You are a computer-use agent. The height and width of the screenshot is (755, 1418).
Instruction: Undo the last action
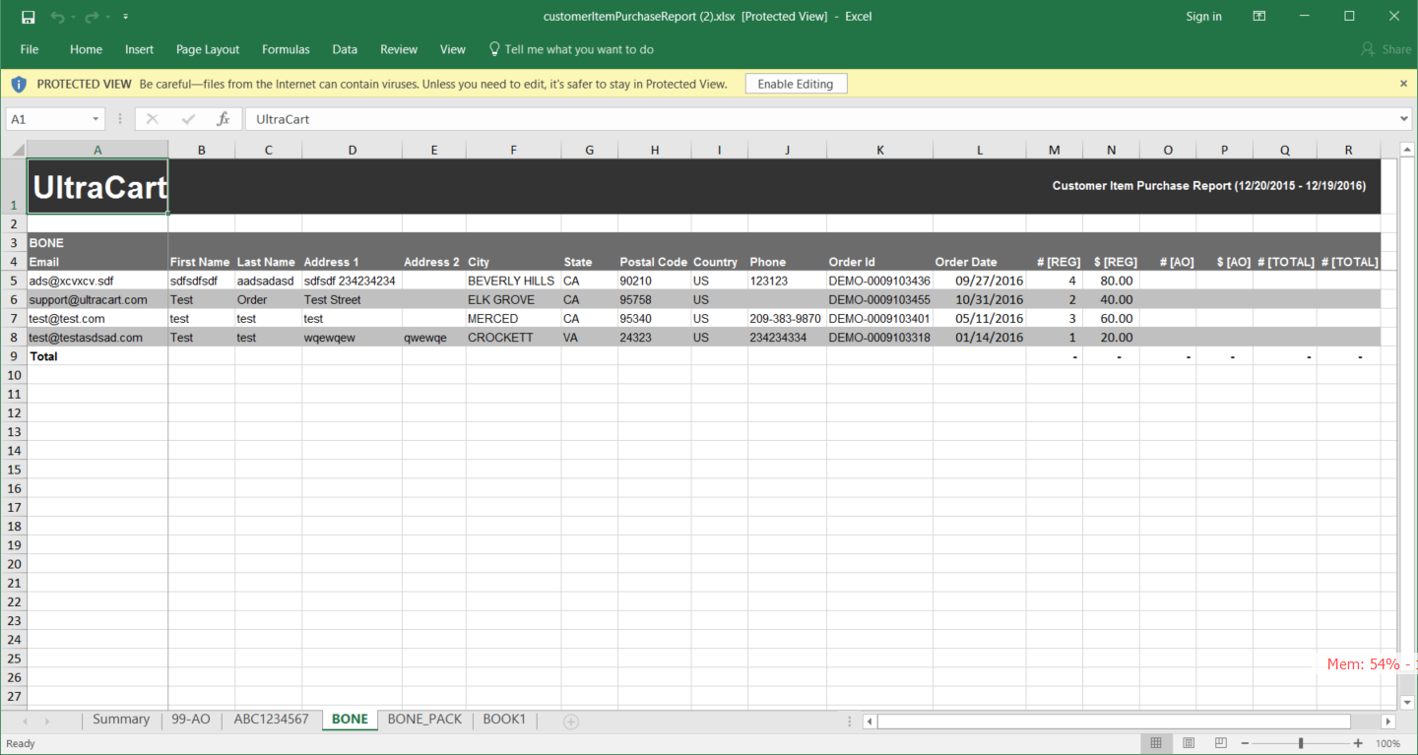(x=58, y=17)
